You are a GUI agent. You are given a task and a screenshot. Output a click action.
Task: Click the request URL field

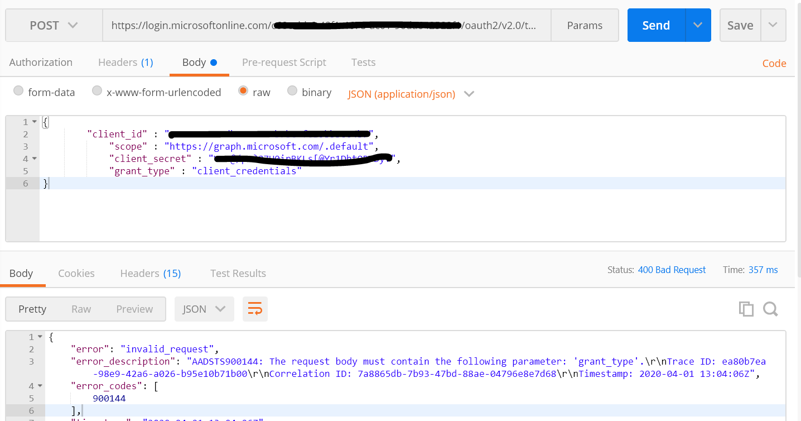tap(327, 25)
